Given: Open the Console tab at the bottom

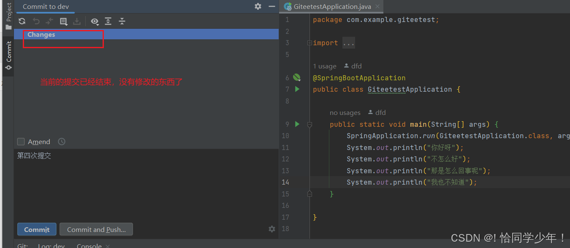Looking at the screenshot, I should click(x=89, y=245).
